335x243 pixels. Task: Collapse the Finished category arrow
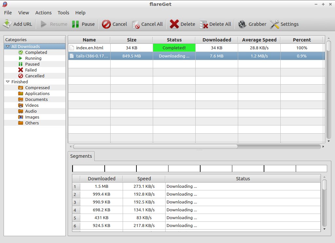coord(8,82)
